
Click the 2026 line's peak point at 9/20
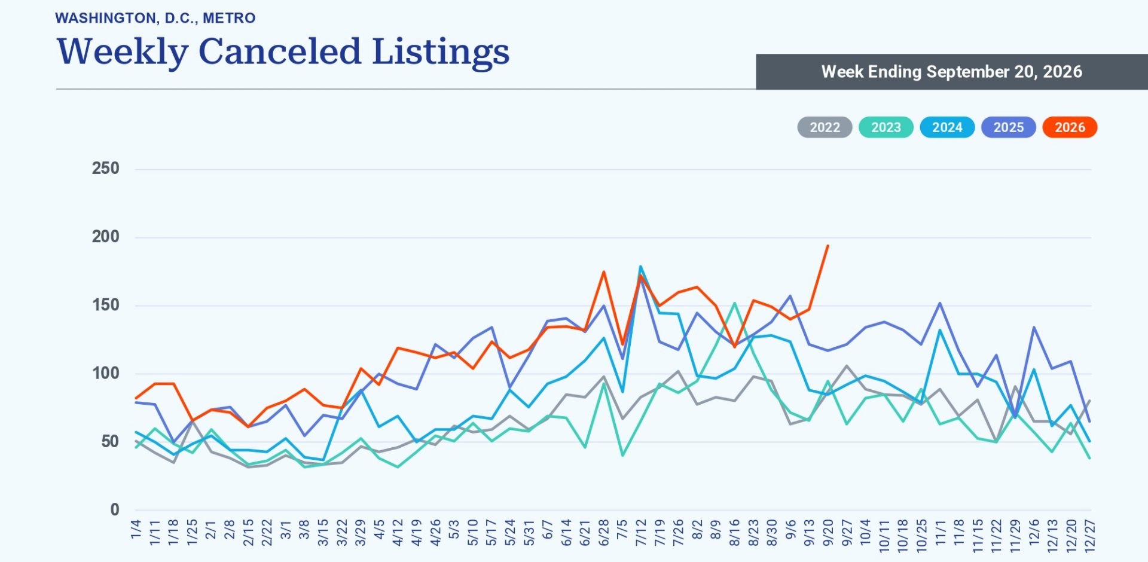(x=828, y=246)
